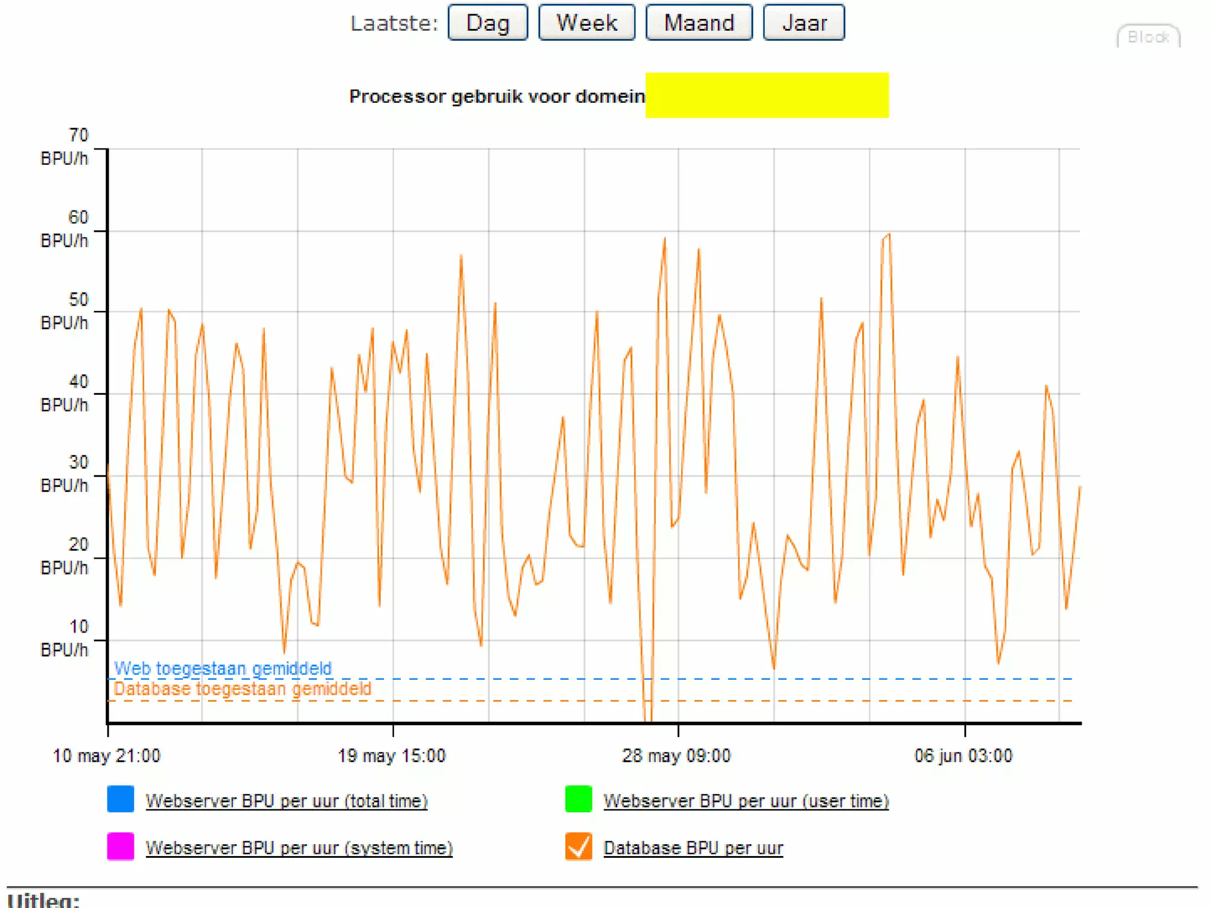Open Database BPU per uur link
Image resolution: width=1211 pixels, height=908 pixels.
point(693,848)
